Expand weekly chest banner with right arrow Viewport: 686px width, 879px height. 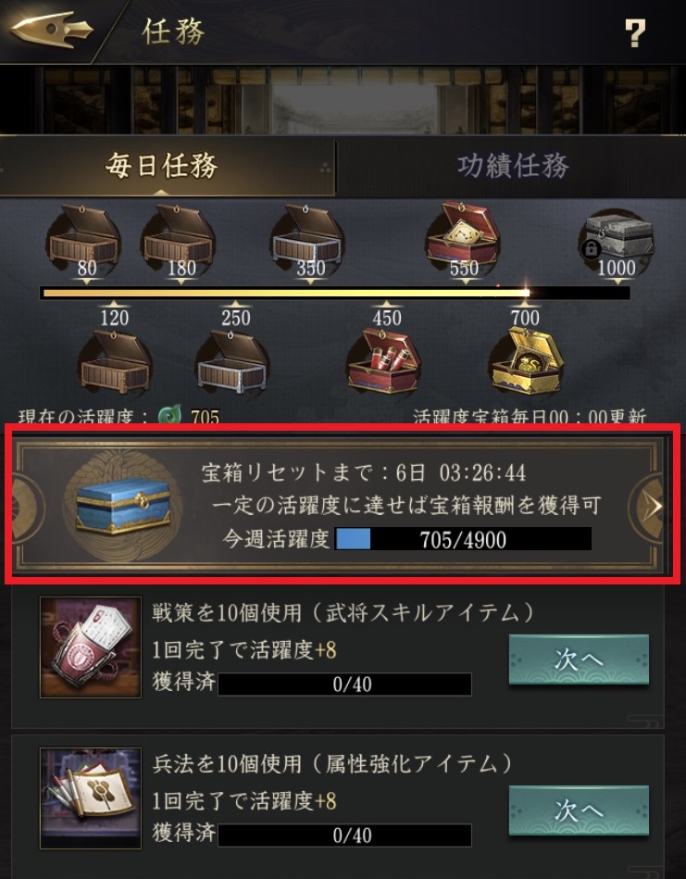pos(647,506)
